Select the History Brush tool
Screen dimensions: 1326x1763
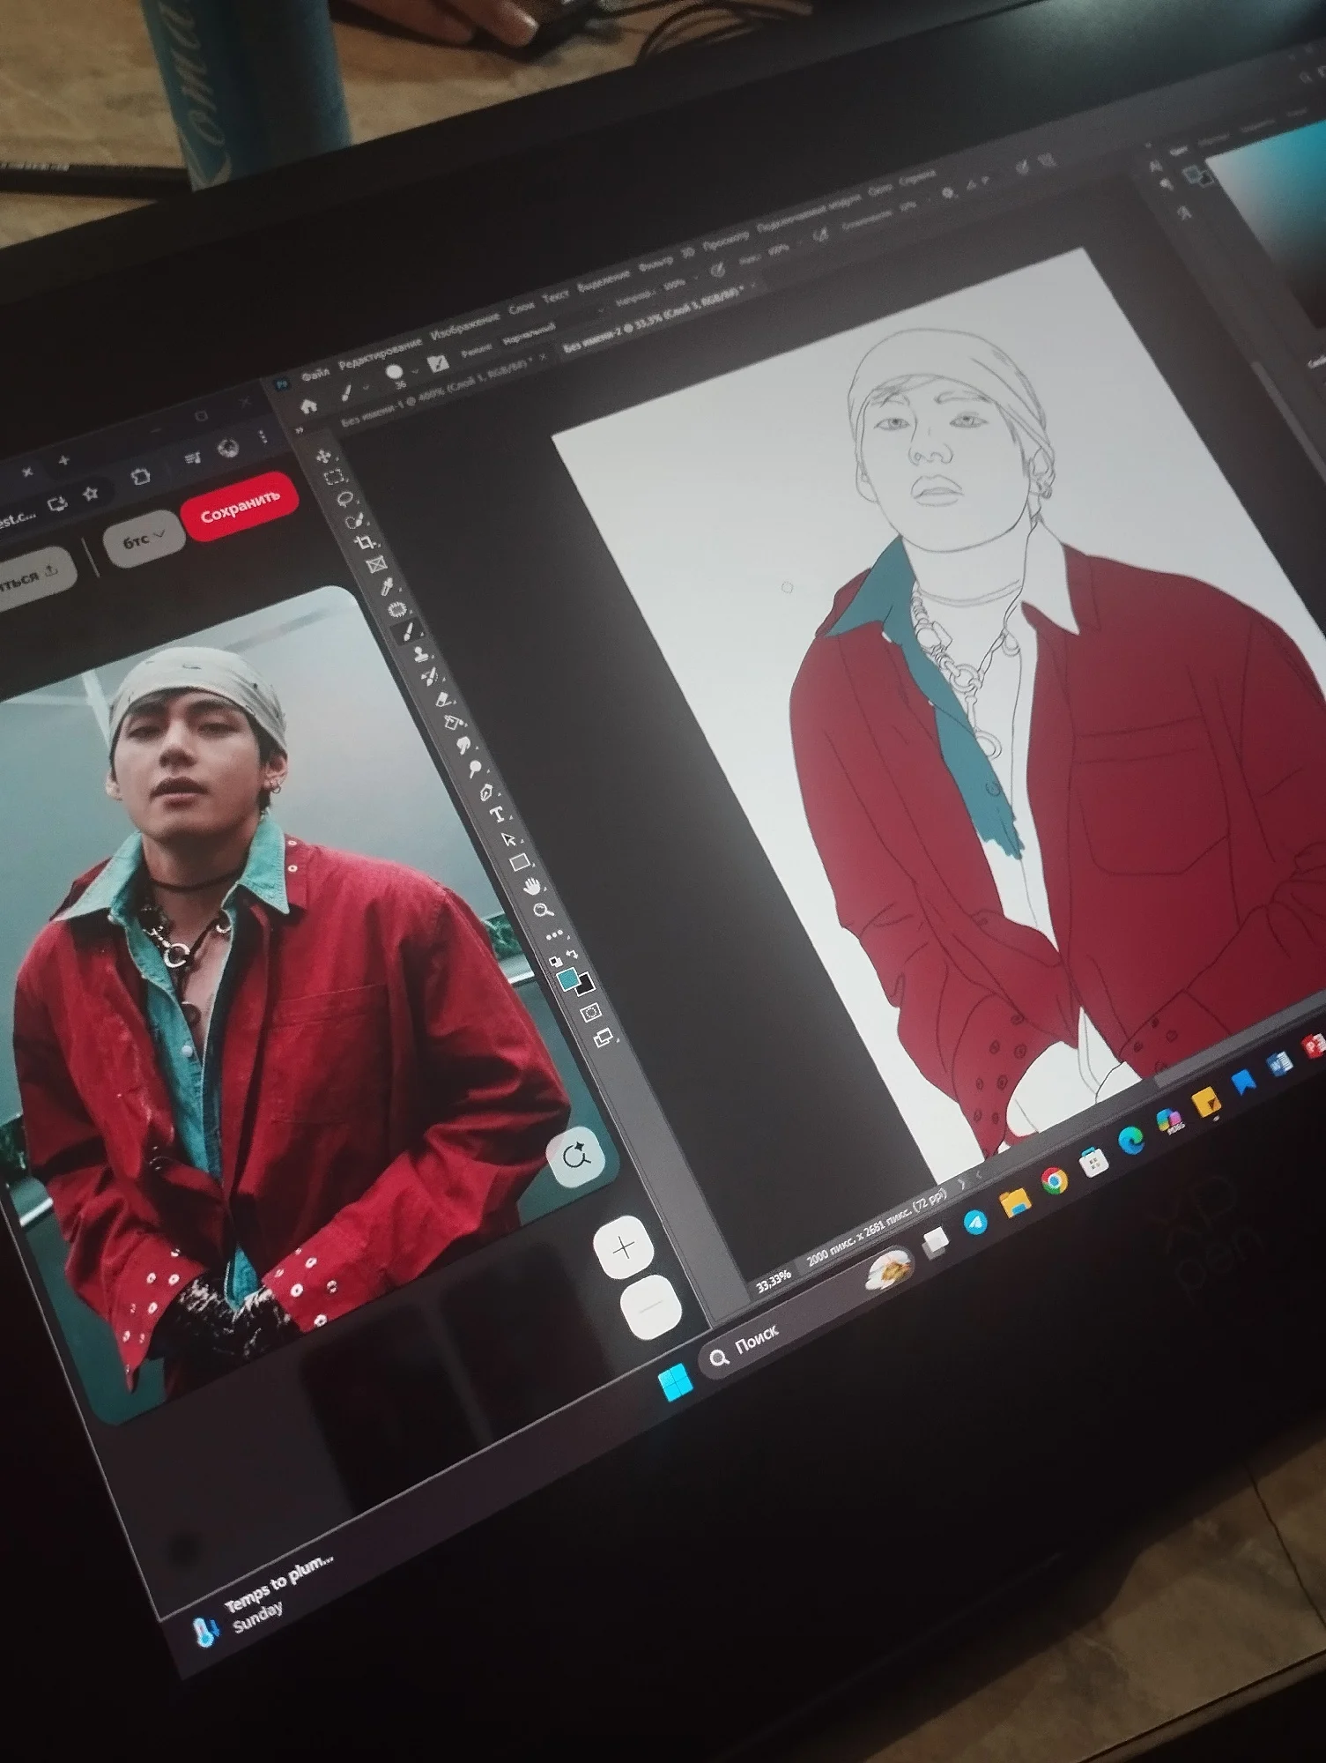(x=431, y=677)
